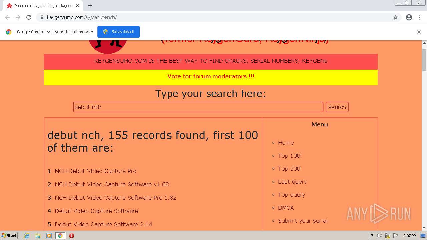The width and height of the screenshot is (427, 240).
Task: Dismiss the default browser notification bar
Action: (419, 32)
